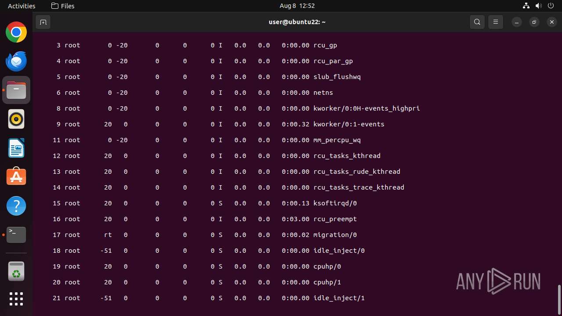Open the Files app menu in top bar

click(x=63, y=6)
